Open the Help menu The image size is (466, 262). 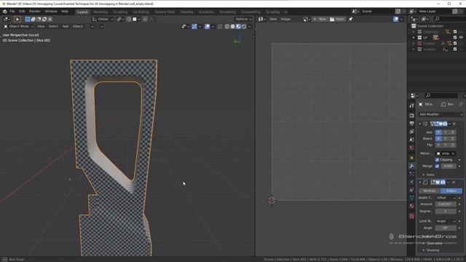(65, 12)
